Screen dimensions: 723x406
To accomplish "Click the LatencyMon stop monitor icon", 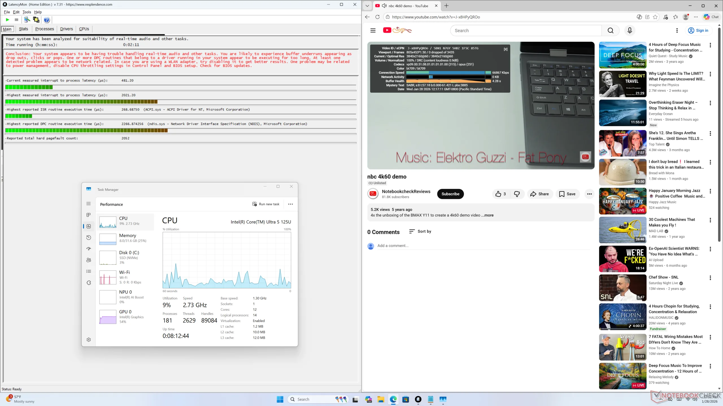I will 16,20.
